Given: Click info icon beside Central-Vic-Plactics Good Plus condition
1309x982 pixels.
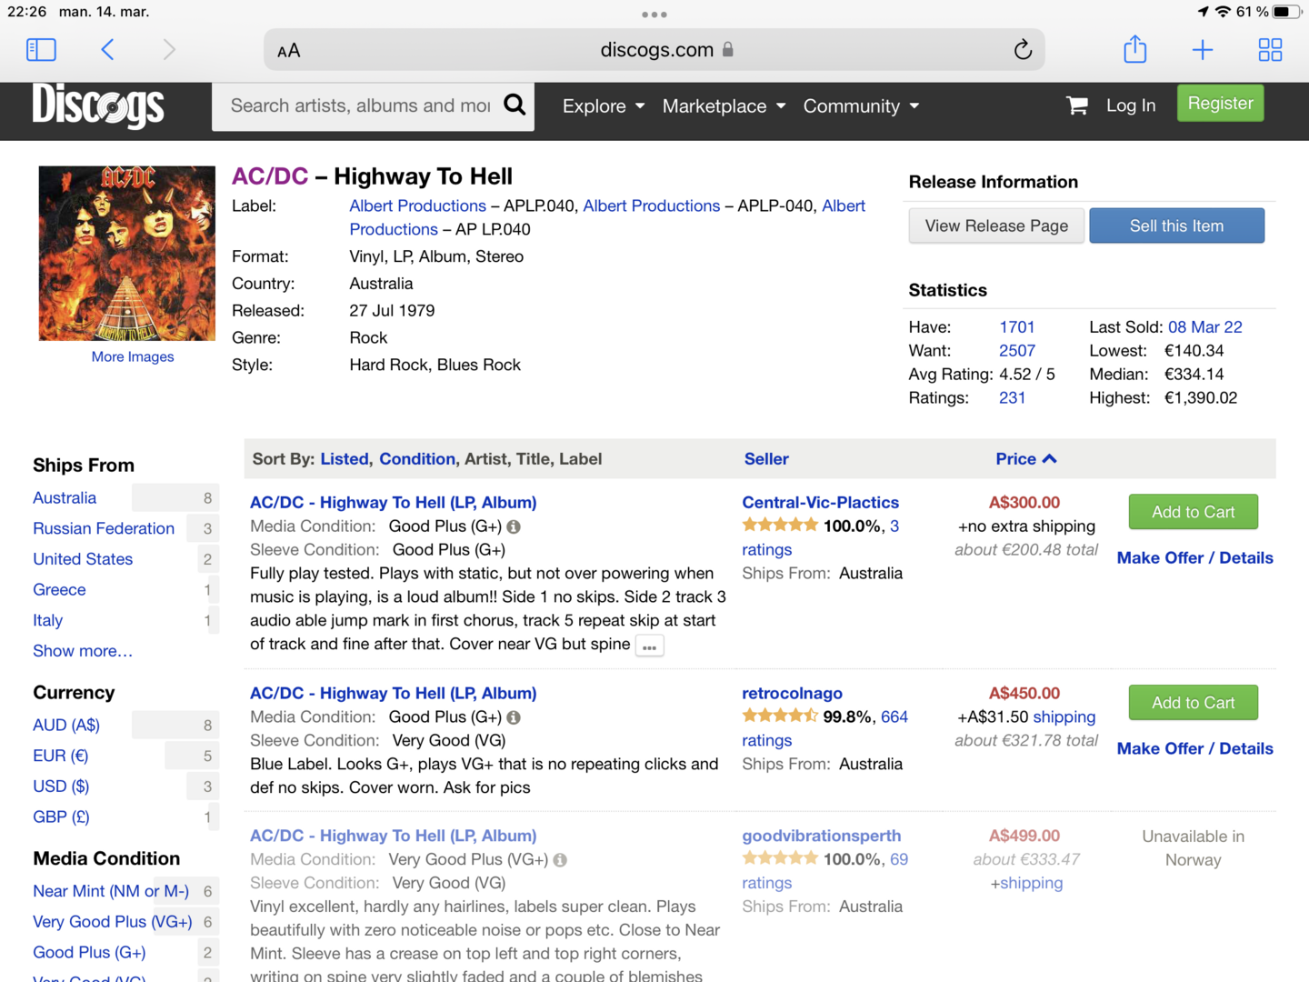Looking at the screenshot, I should coord(514,526).
